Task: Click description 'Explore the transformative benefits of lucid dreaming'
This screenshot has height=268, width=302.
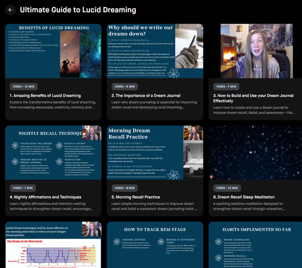Action: coord(53,105)
